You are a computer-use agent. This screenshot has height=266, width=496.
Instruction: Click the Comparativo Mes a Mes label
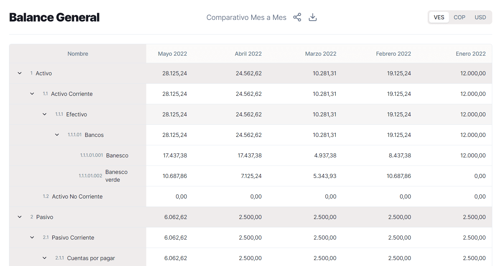tap(246, 17)
